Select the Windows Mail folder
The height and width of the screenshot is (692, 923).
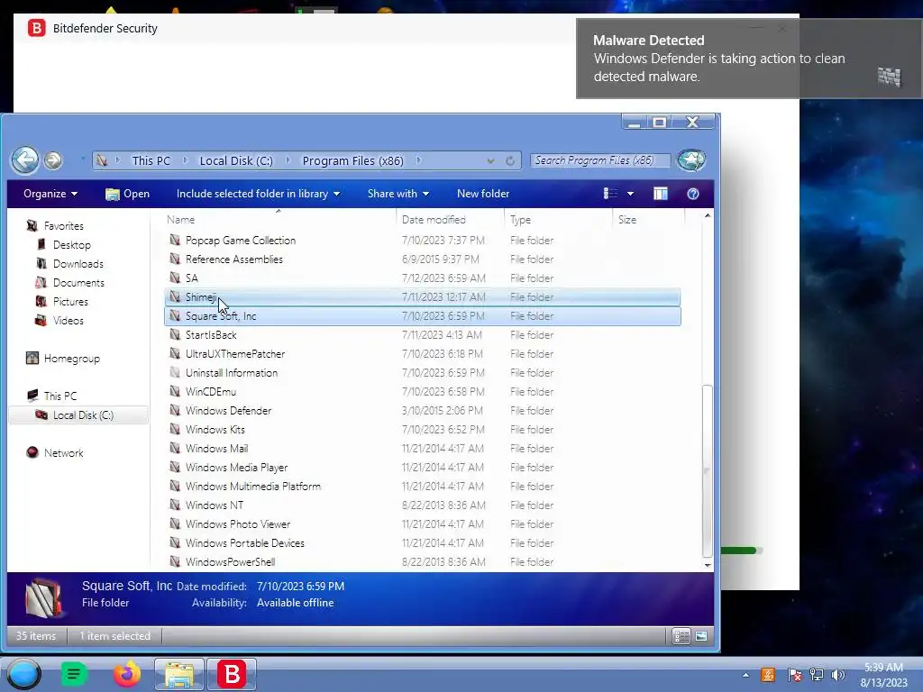(216, 449)
